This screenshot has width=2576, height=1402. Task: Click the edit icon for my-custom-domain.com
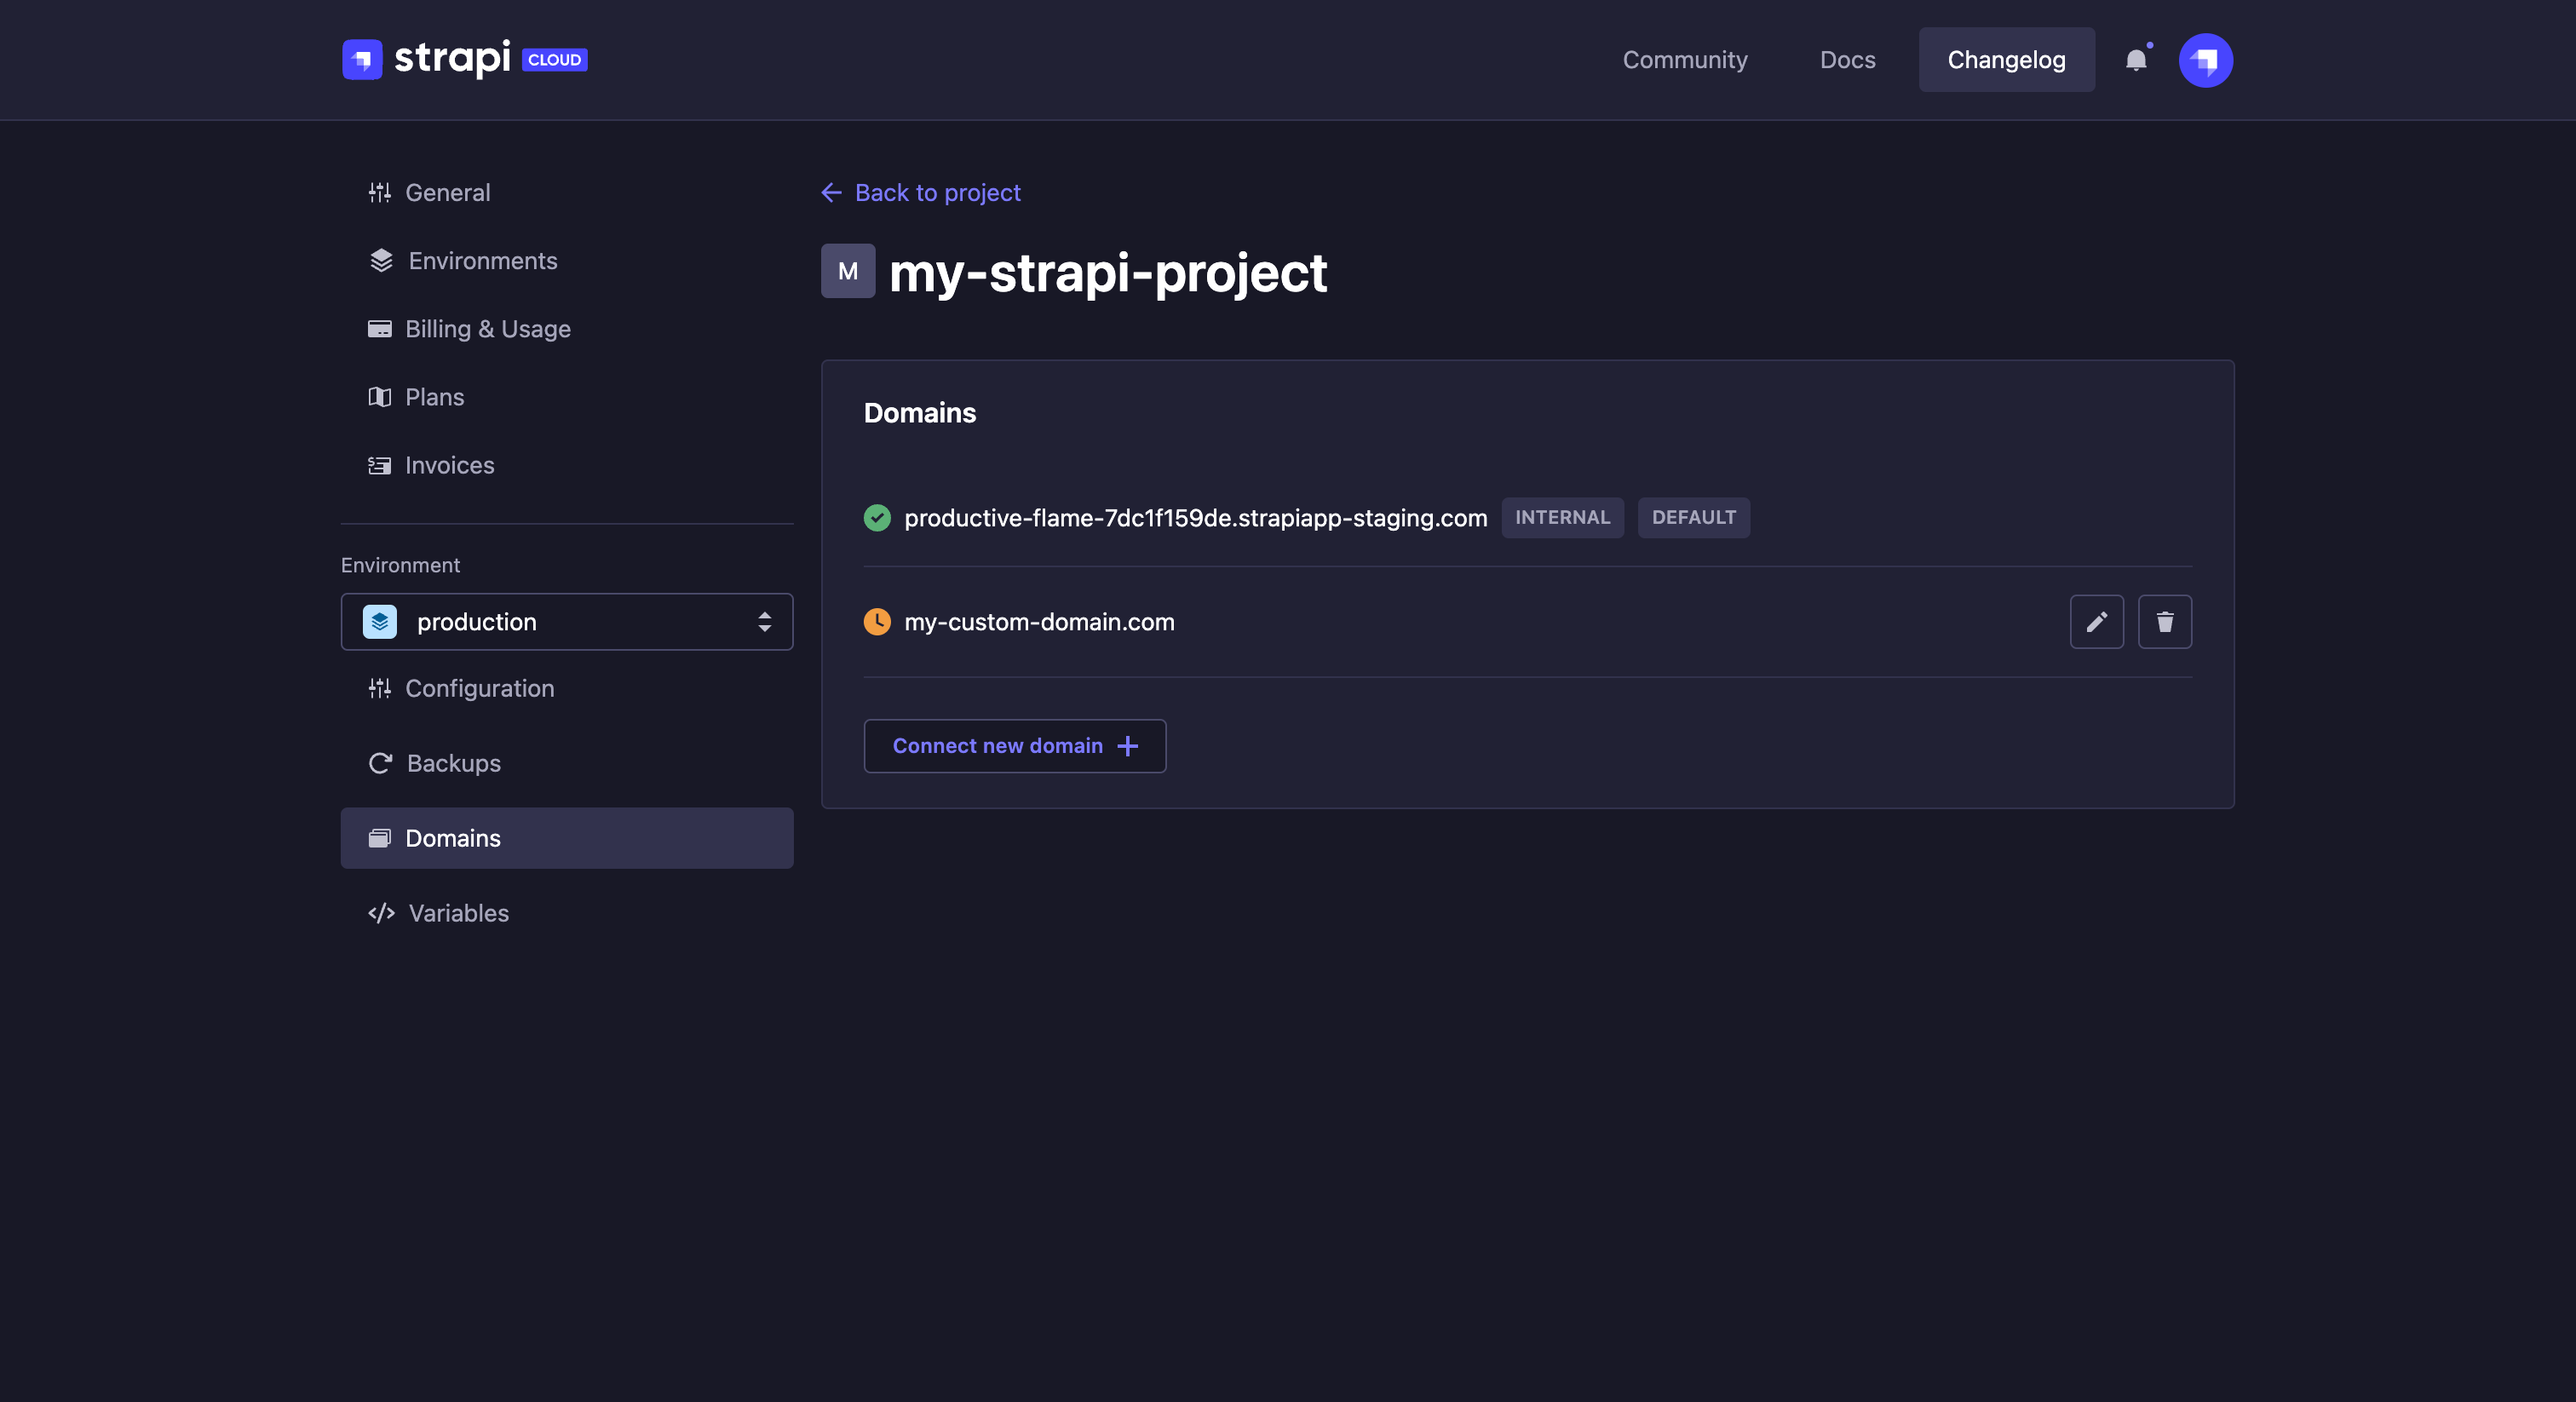(x=2098, y=622)
